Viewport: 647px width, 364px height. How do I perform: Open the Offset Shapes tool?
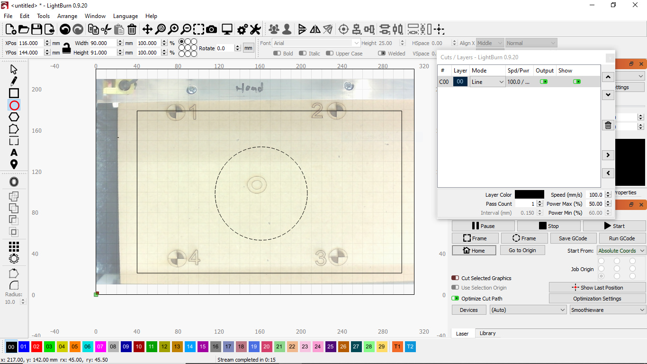coord(14,182)
